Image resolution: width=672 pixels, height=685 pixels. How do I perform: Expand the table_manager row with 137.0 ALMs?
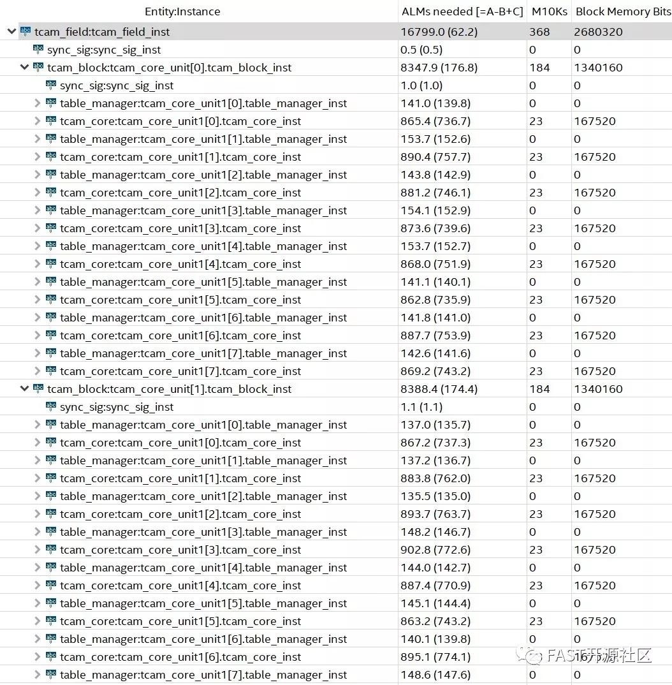tap(38, 424)
